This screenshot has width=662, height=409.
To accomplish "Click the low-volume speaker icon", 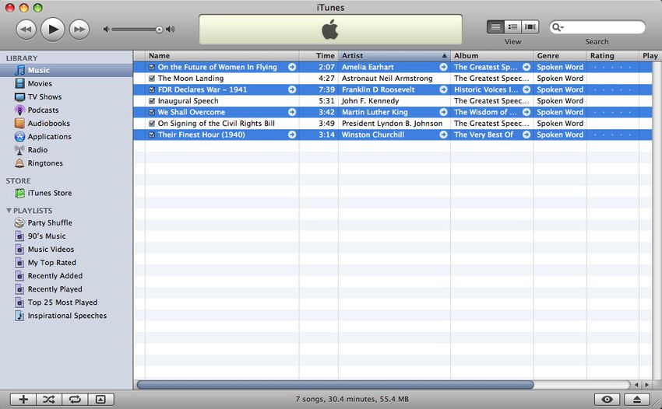I will [x=107, y=29].
